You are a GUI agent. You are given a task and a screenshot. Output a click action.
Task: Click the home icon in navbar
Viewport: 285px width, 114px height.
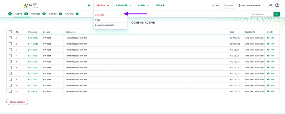89,5
